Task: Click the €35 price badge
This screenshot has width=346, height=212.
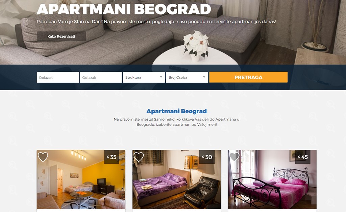Action: pyautogui.click(x=112, y=157)
